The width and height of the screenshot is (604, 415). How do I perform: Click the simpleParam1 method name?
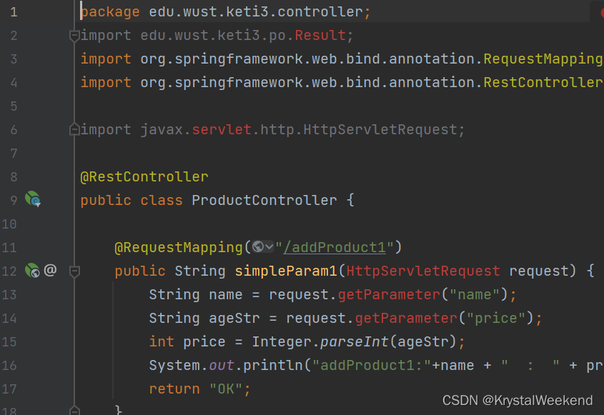click(286, 271)
